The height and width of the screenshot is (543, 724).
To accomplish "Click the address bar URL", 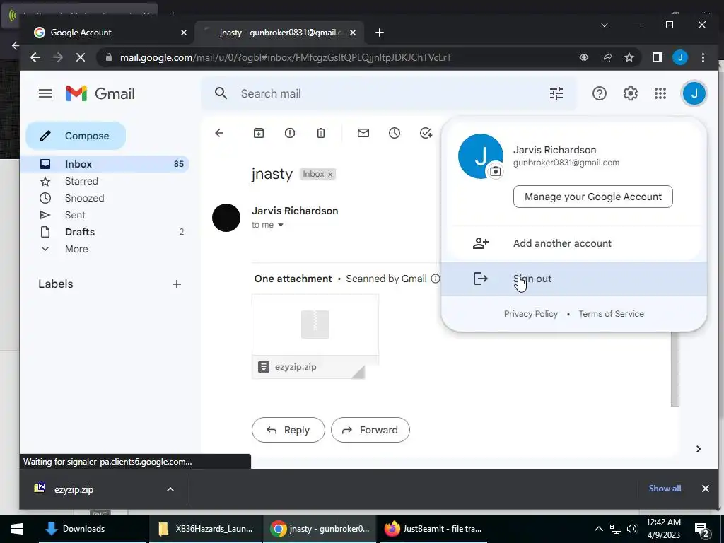I will (286, 58).
